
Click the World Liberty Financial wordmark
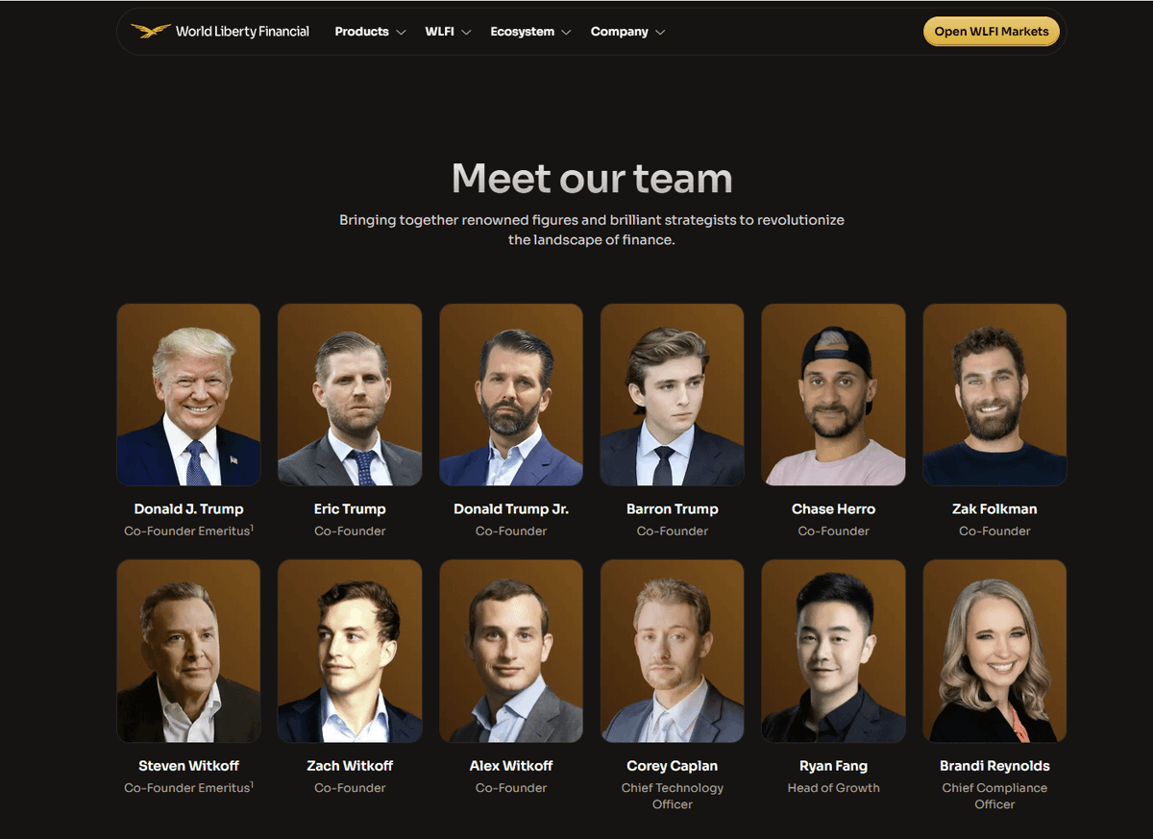point(242,32)
